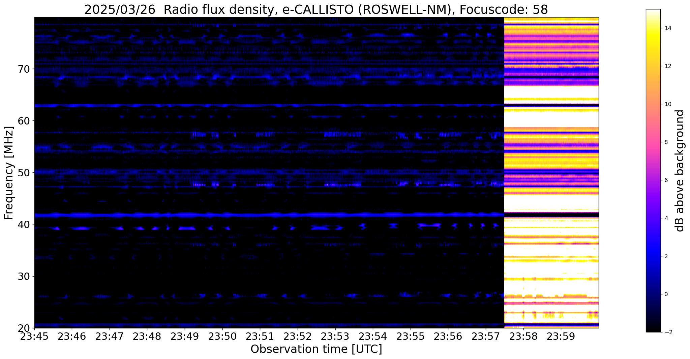690x359 pixels.
Task: Click the plot title mentioning ROSWELL-NM
Action: 316,9
